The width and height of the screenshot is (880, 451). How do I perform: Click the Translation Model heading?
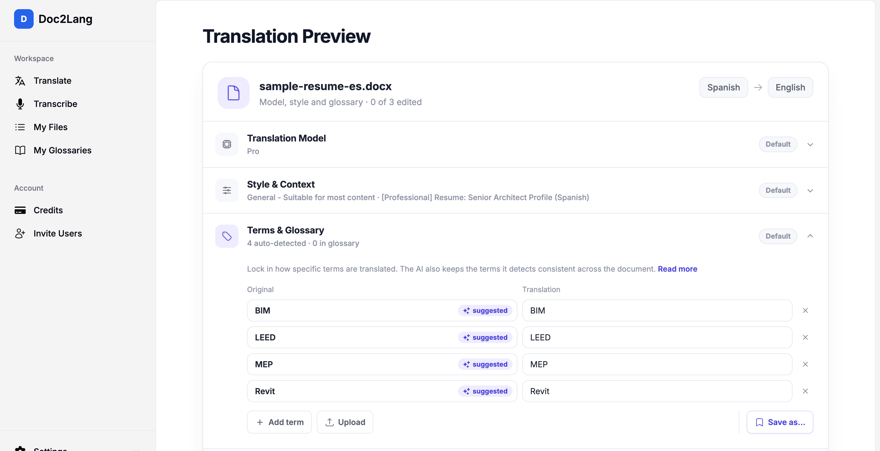tap(286, 138)
